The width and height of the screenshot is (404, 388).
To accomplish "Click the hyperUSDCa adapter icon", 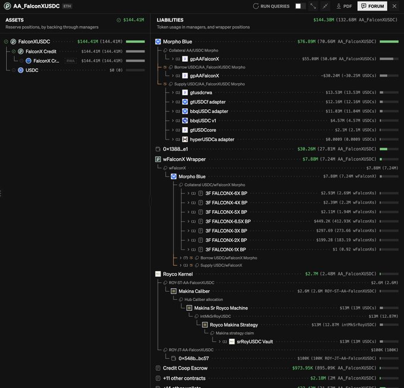I will 185,140.
